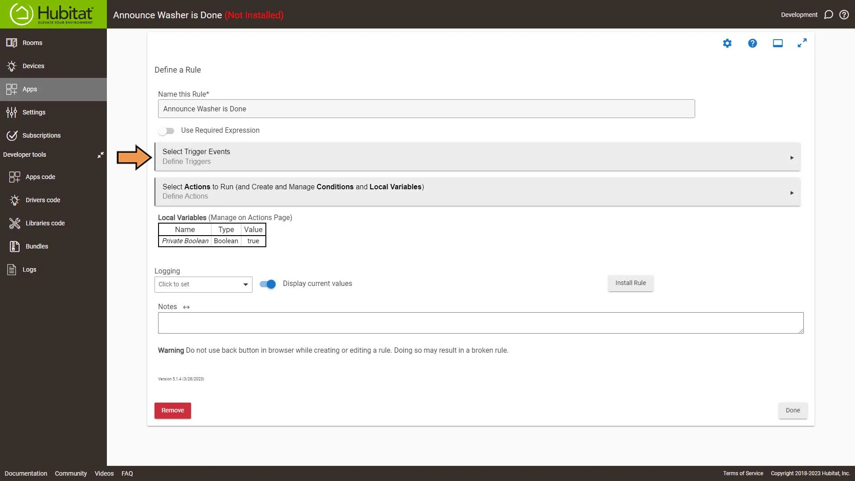855x481 pixels.
Task: Click the fullscreen expand icon
Action: tap(802, 43)
